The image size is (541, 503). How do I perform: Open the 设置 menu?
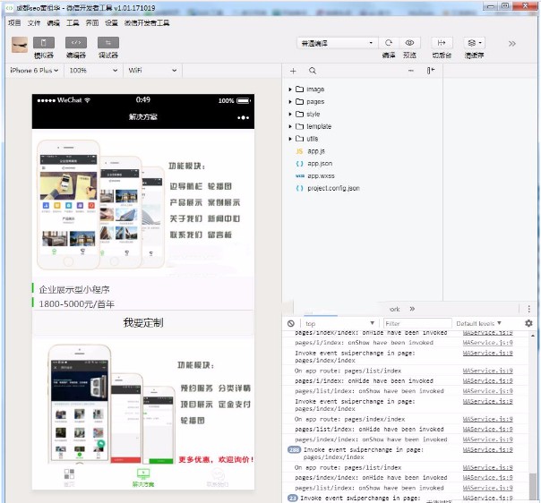(111, 22)
